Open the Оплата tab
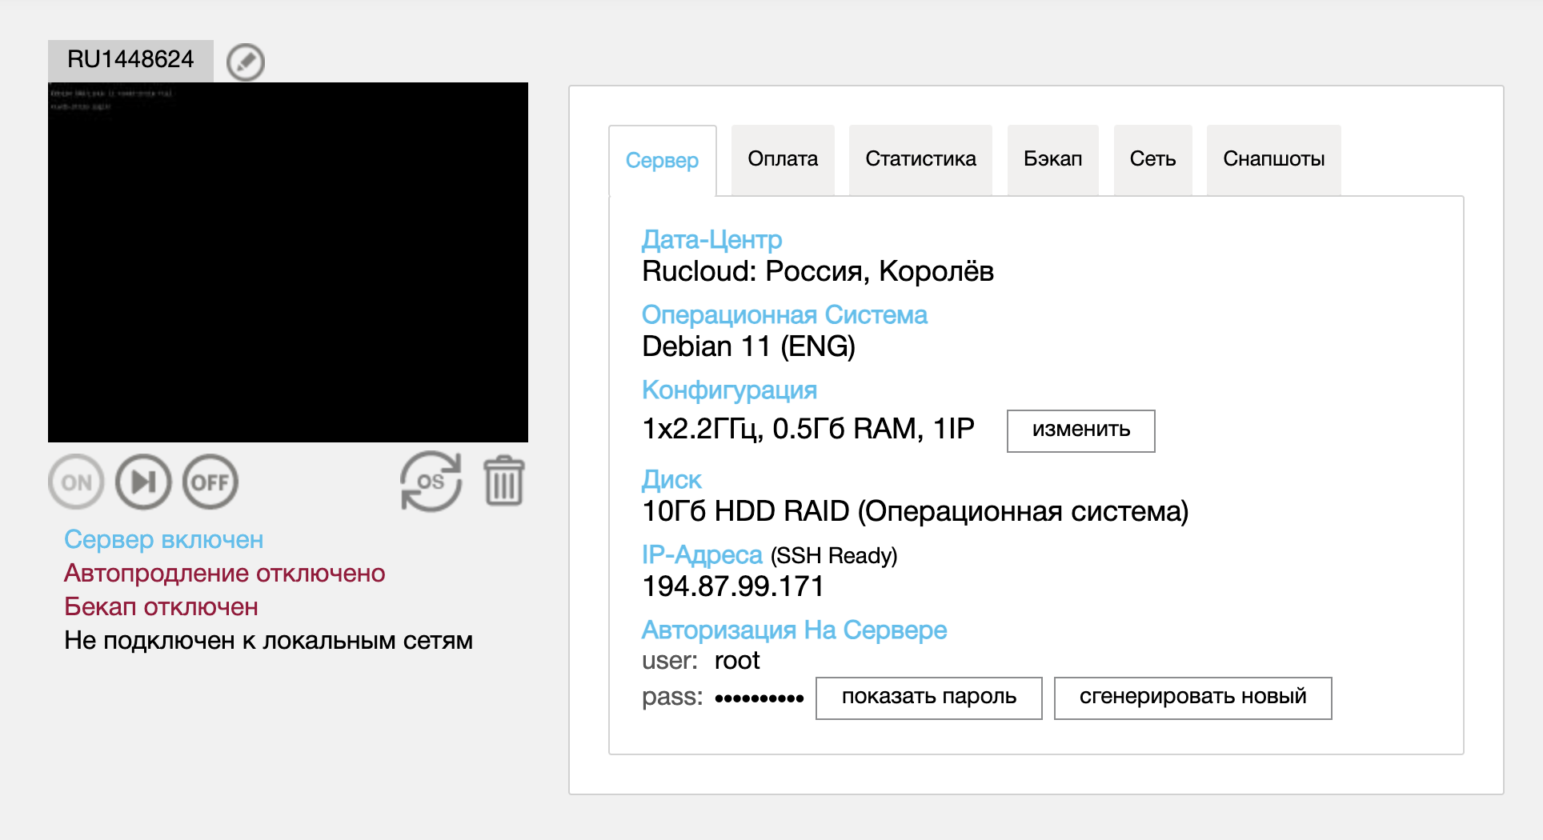1543x840 pixels. (x=783, y=159)
